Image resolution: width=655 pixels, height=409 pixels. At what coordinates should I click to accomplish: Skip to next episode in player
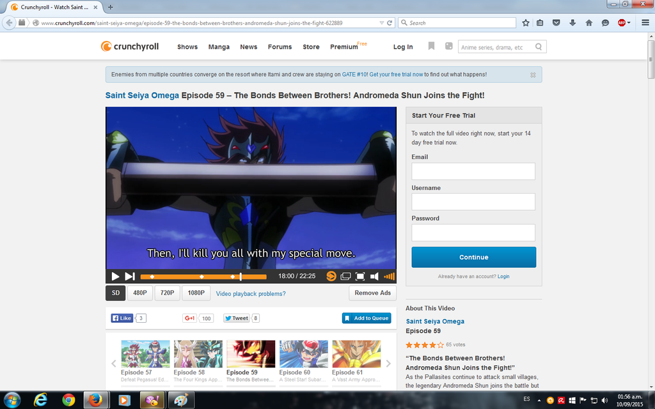pos(129,276)
